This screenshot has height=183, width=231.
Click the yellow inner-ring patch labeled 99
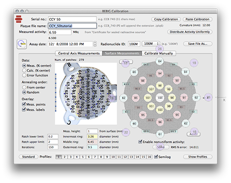160,85
